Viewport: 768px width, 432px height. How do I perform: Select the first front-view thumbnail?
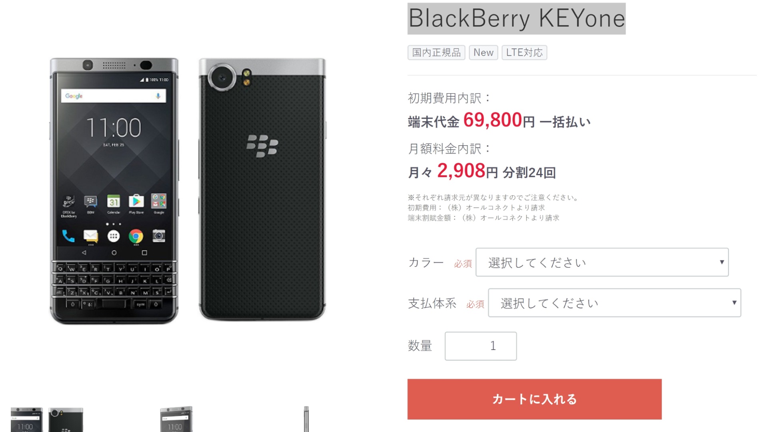[27, 420]
